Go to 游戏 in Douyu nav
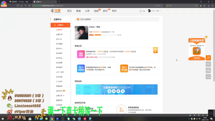Image resolution: width=215 pixels, height=121 pixels. (x=105, y=11)
